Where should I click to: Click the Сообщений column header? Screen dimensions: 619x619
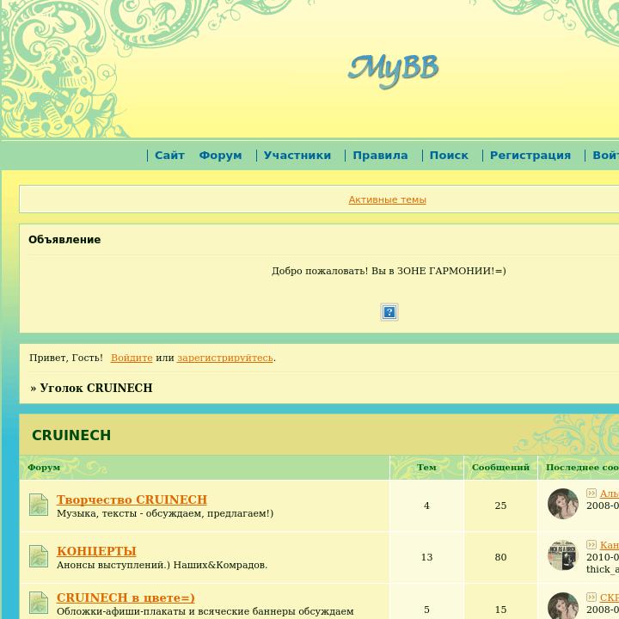pyautogui.click(x=500, y=468)
